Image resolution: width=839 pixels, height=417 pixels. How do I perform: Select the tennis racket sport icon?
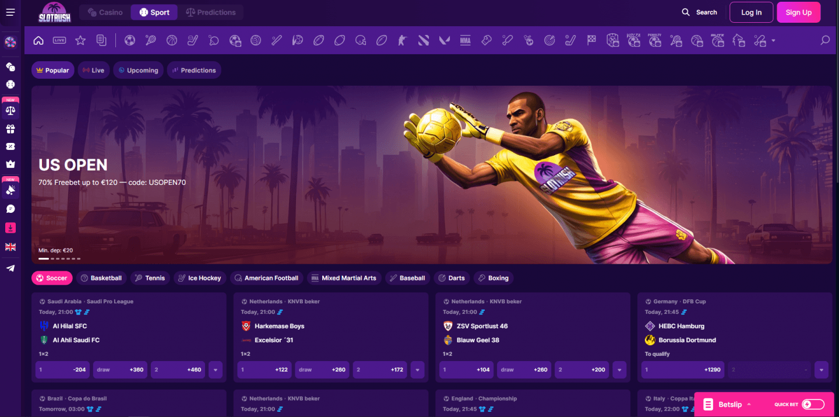(x=151, y=40)
